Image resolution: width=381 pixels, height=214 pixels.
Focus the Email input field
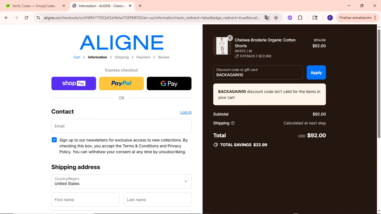(121, 126)
